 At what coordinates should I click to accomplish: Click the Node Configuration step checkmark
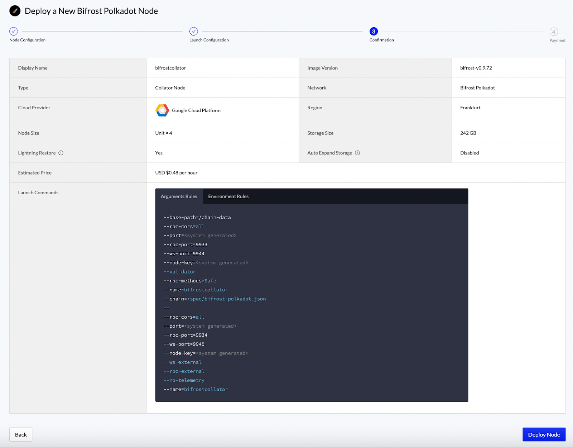14,32
